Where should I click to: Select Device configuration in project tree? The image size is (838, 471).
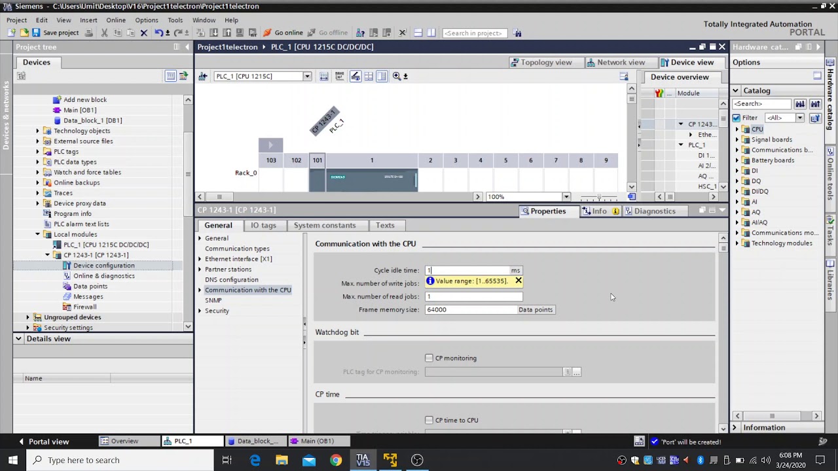coord(103,266)
